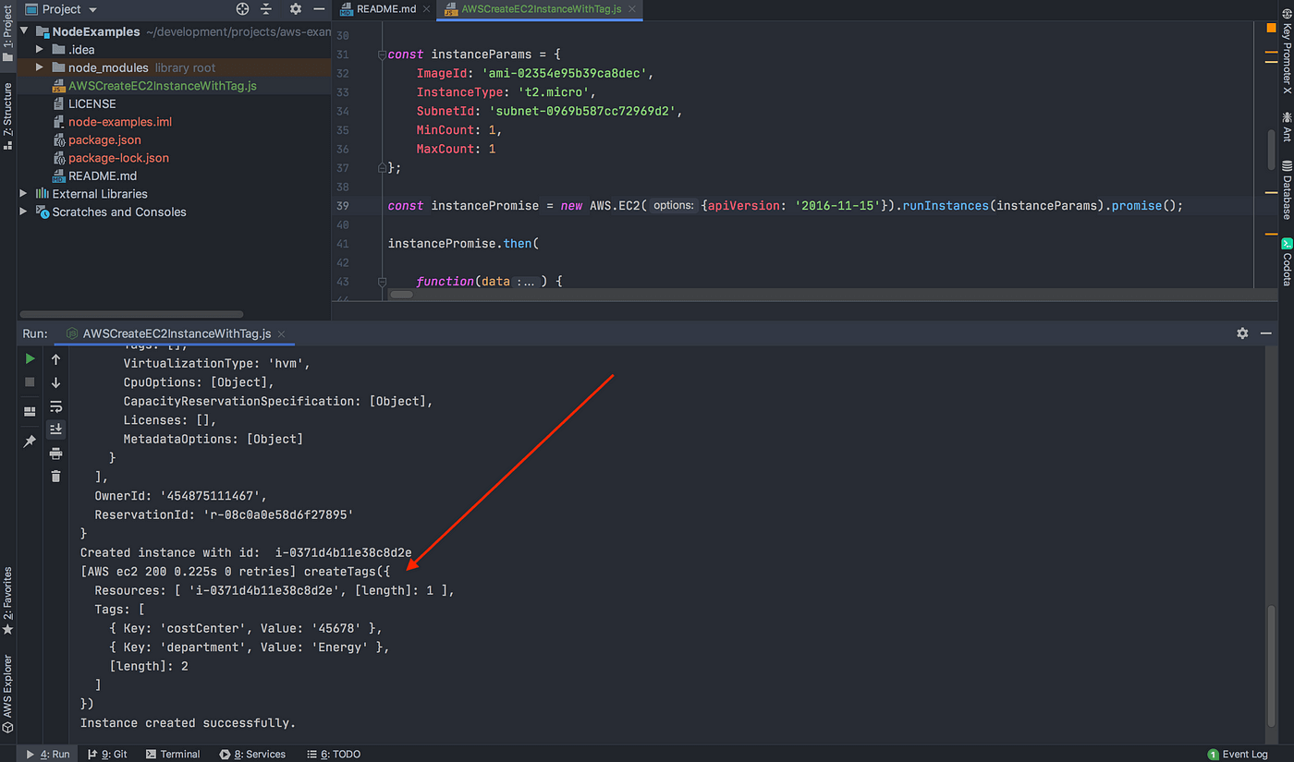Click the up arrow in Run console toolbar
The image size is (1294, 762).
[55, 359]
